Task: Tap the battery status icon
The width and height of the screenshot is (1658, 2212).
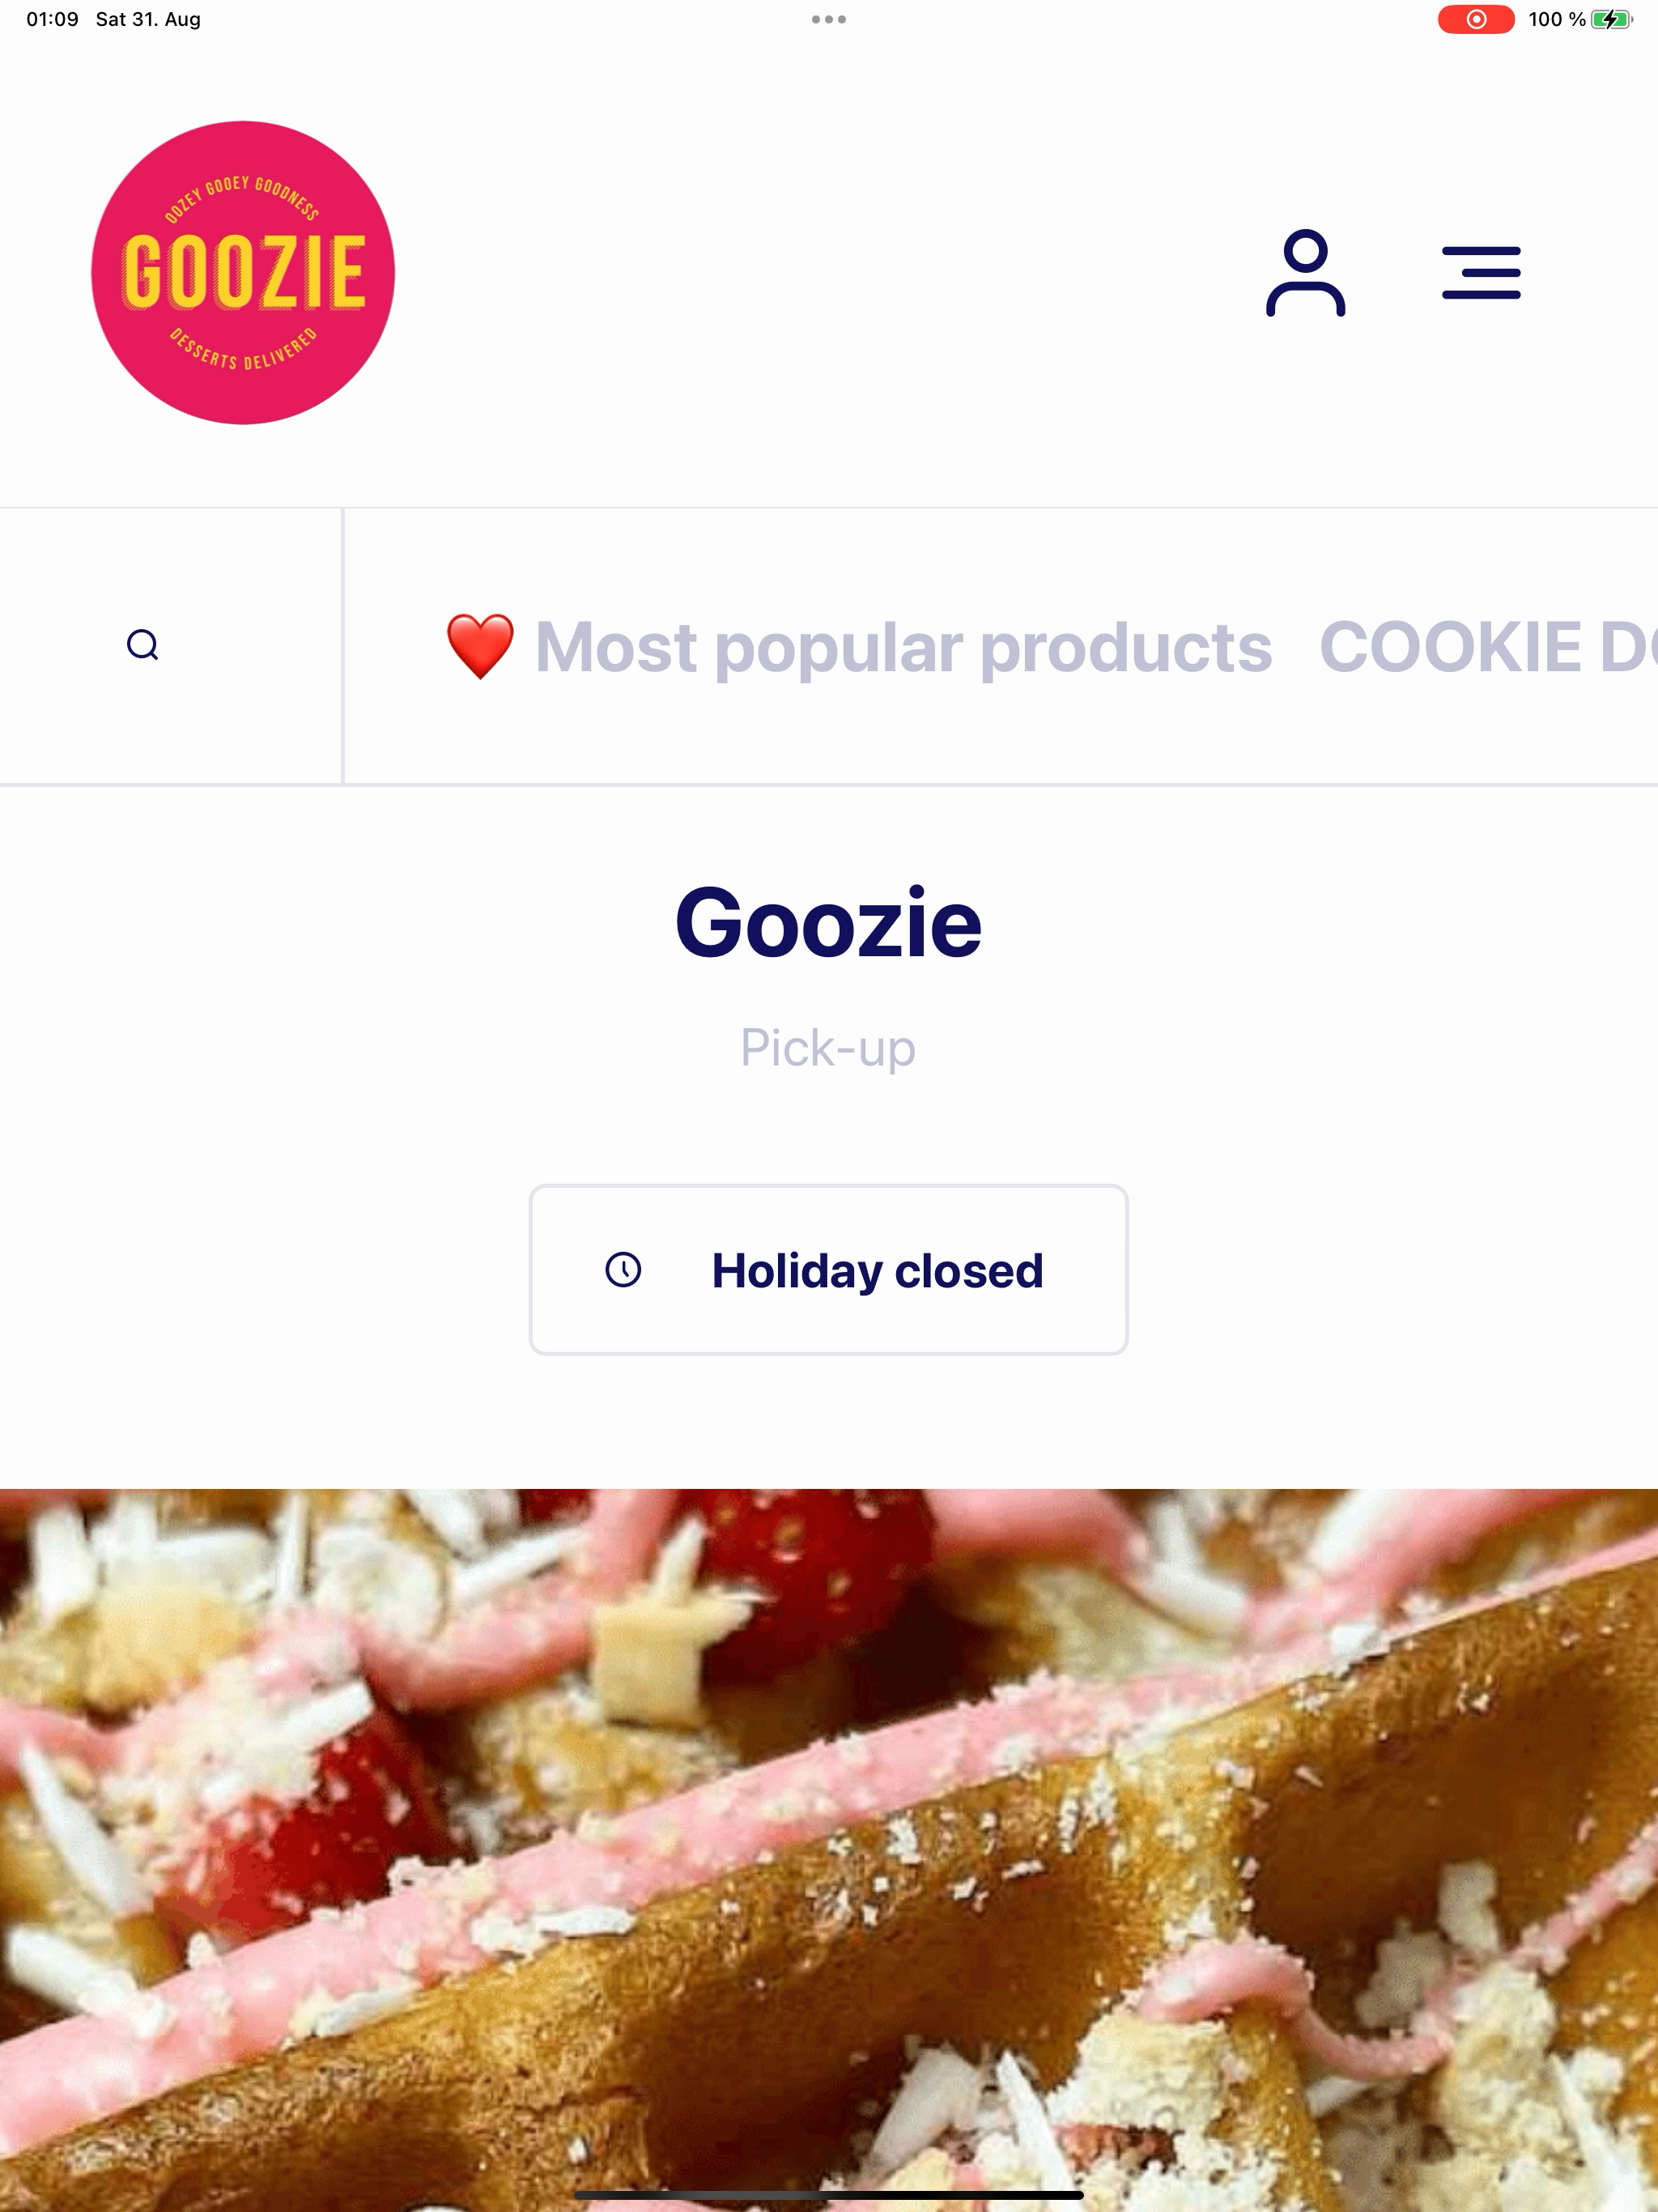Action: click(x=1611, y=19)
